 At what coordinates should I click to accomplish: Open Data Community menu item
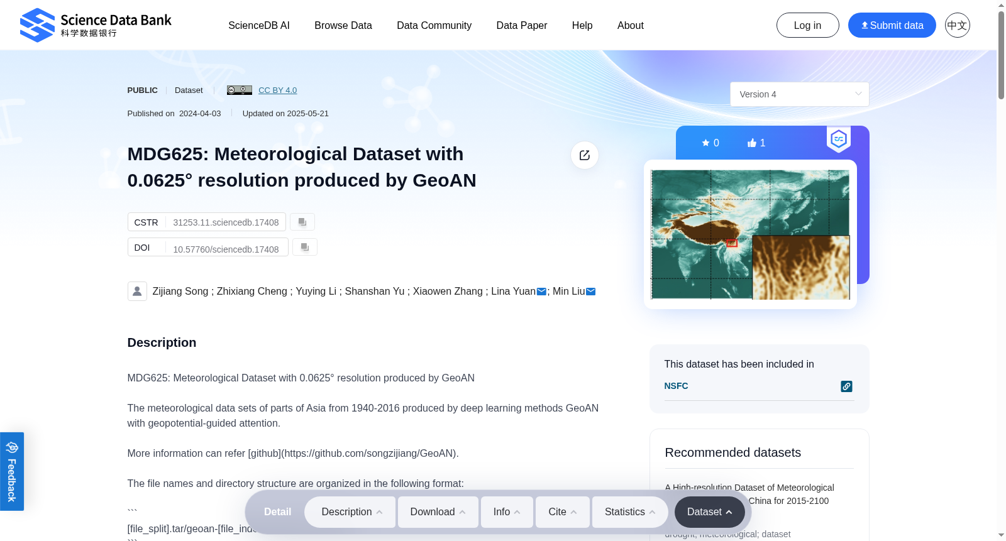pos(434,26)
